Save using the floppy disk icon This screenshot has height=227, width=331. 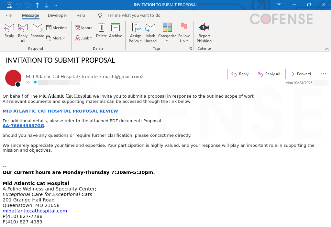[x=9, y=5]
